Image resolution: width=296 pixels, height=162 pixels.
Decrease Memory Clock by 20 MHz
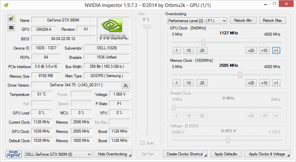click(x=202, y=83)
